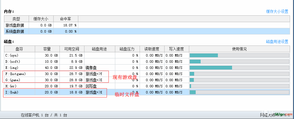Click the 使用情况 column header
294x119 pixels.
click(239, 49)
